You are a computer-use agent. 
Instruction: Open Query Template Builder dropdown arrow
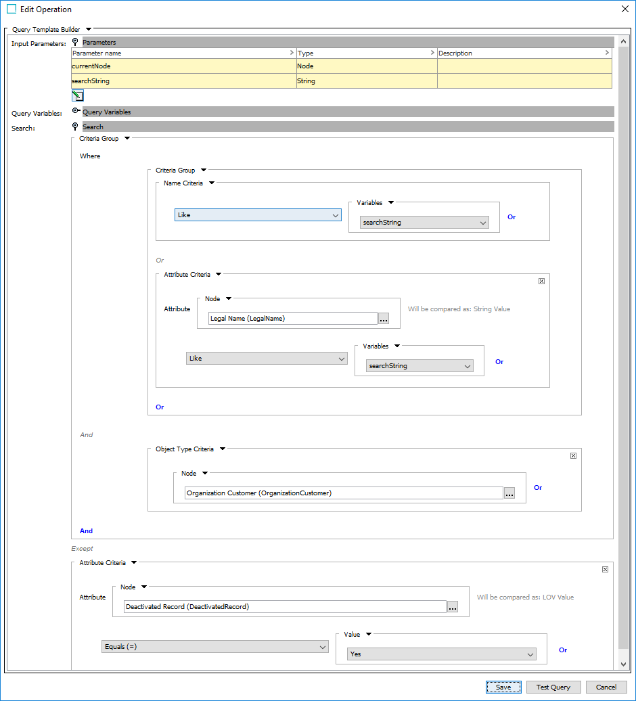pos(89,30)
